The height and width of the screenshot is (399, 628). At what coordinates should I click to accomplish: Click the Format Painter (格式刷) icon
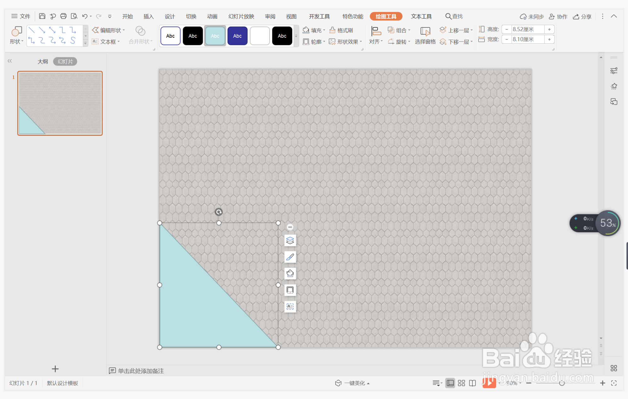341,30
